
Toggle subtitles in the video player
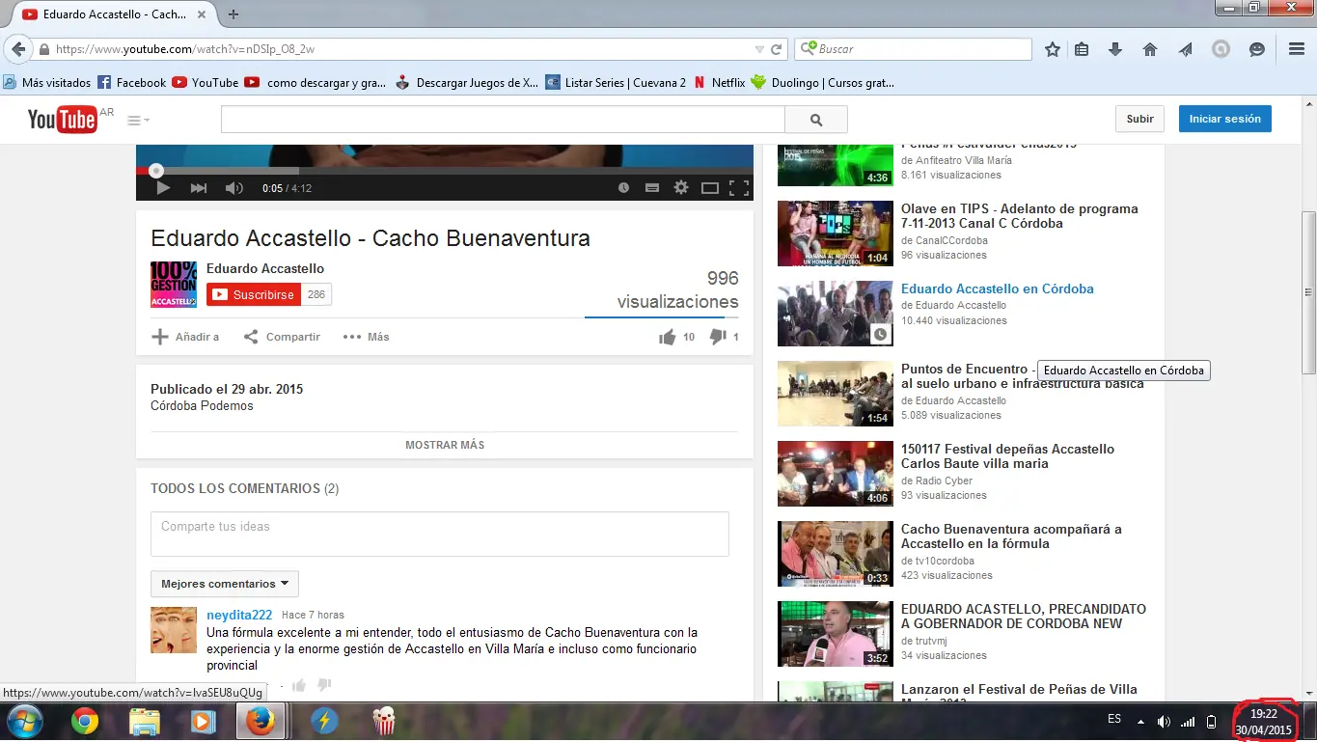(652, 188)
